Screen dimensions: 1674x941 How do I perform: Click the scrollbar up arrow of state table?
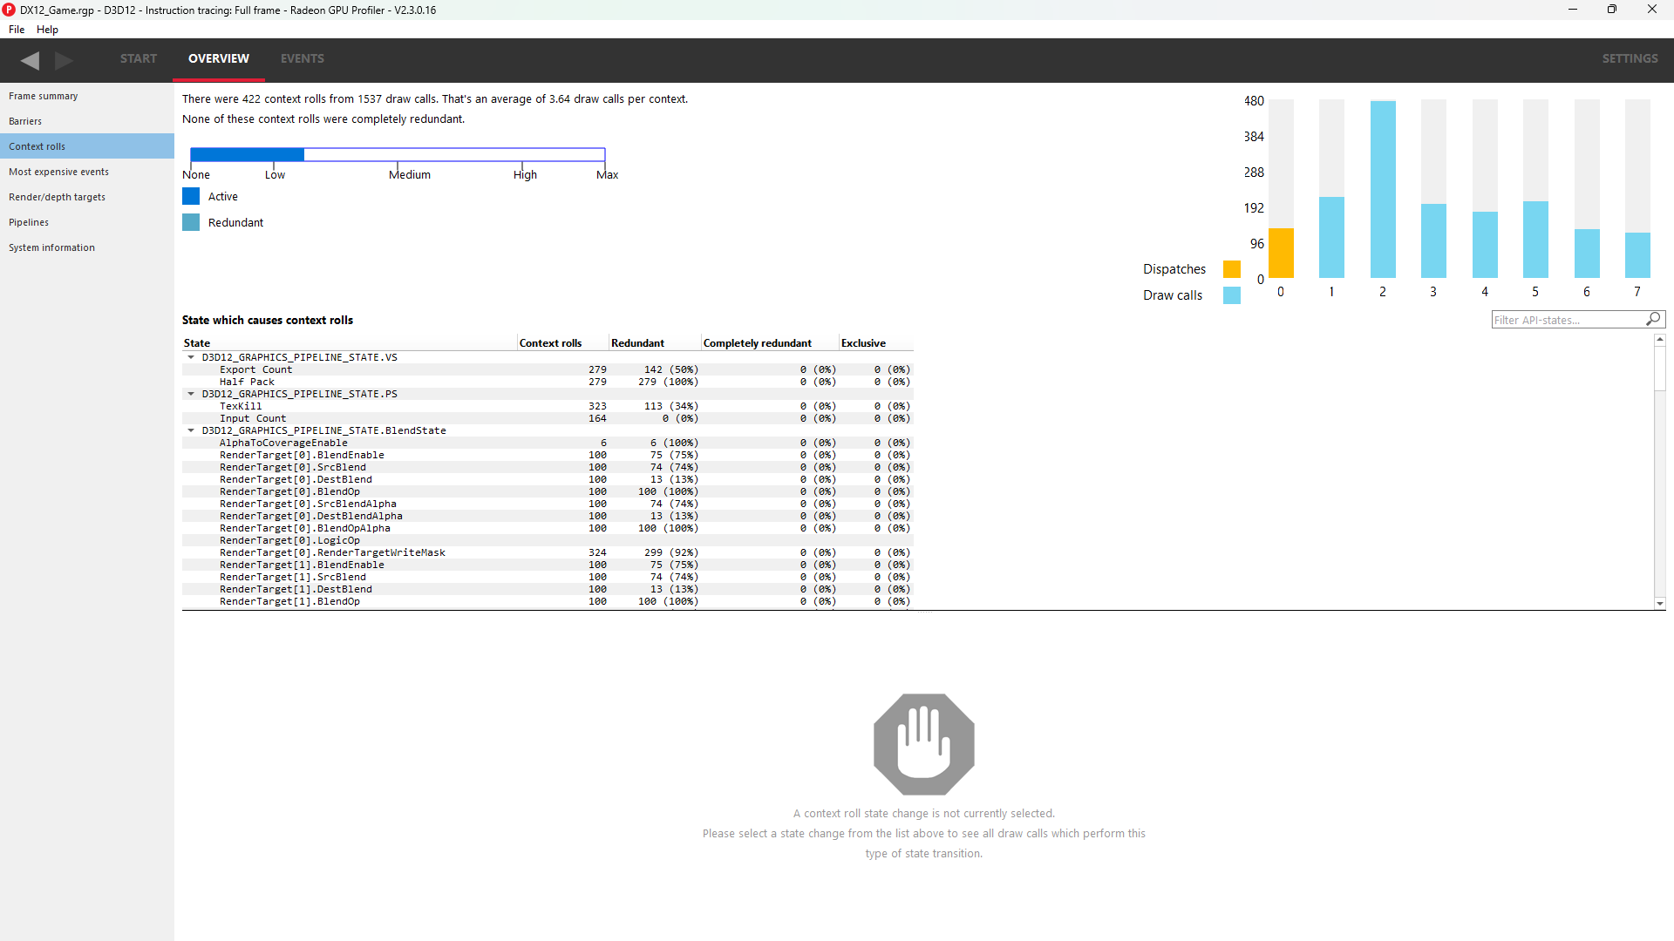tap(1660, 340)
